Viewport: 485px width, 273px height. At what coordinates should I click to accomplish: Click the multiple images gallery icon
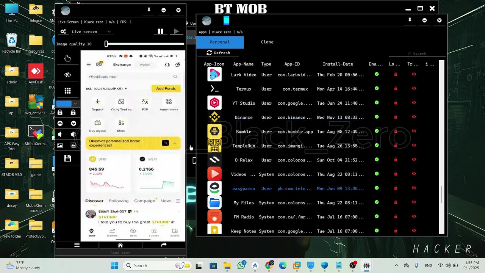(x=73, y=145)
